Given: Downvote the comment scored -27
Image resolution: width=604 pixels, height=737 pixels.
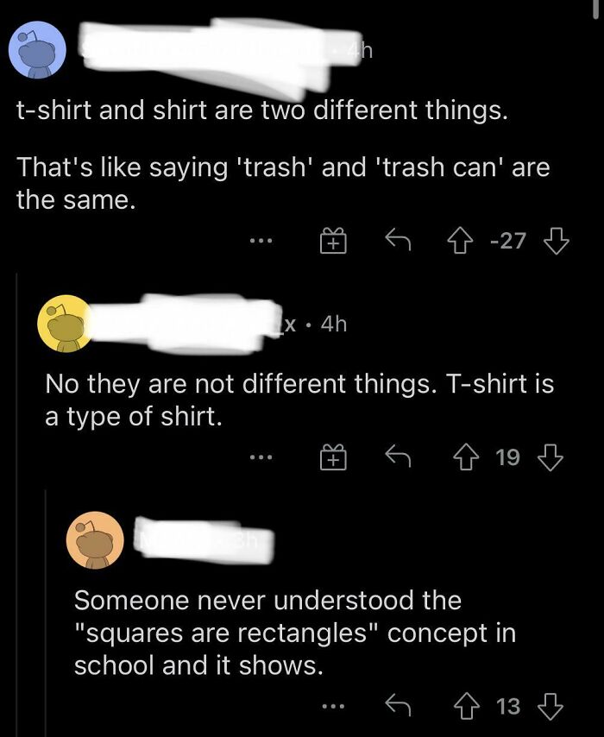Looking at the screenshot, I should coord(555,241).
